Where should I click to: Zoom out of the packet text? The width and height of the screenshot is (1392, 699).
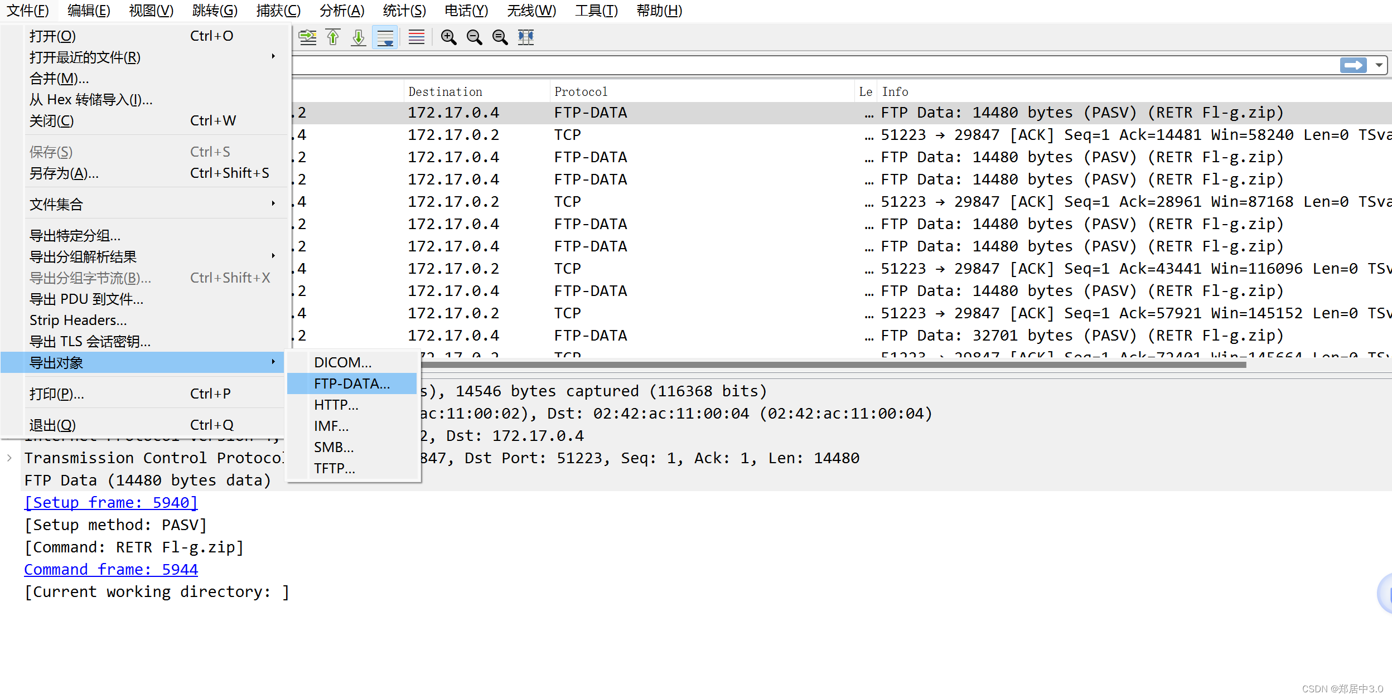[474, 37]
